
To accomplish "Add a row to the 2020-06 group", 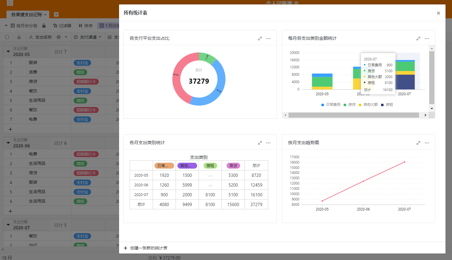I will pos(10,211).
